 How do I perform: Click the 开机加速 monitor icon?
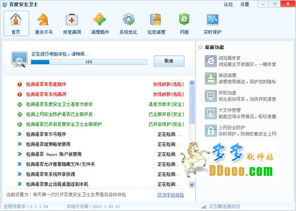(211, 96)
